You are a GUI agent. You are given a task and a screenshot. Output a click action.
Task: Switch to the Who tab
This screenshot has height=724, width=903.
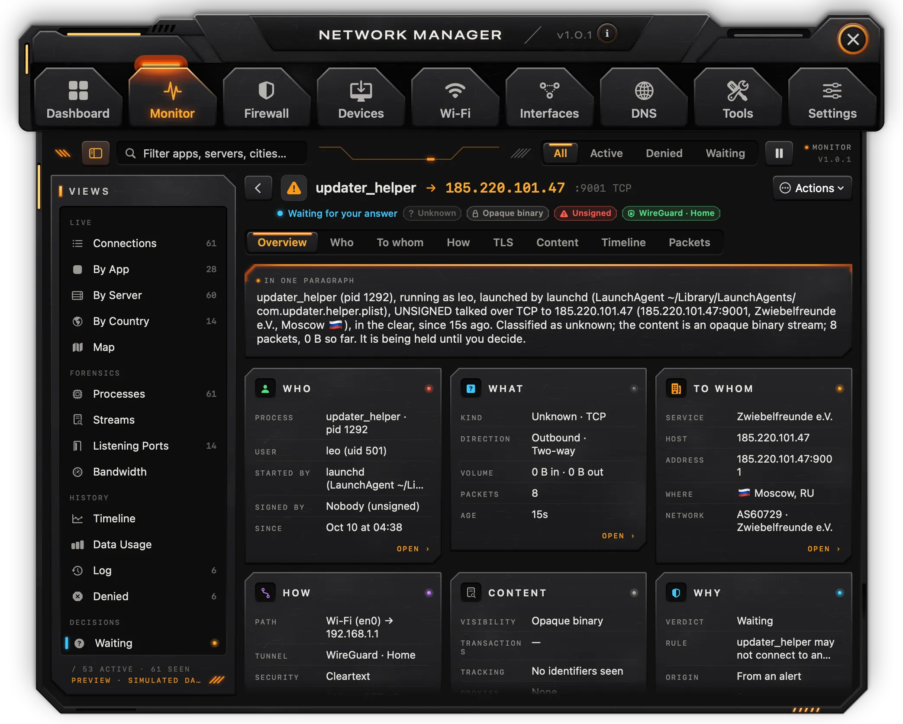(x=342, y=242)
